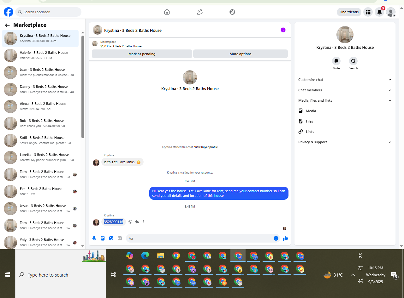Click the Aa message input field
Screen dimensions: 404x298
(199, 238)
